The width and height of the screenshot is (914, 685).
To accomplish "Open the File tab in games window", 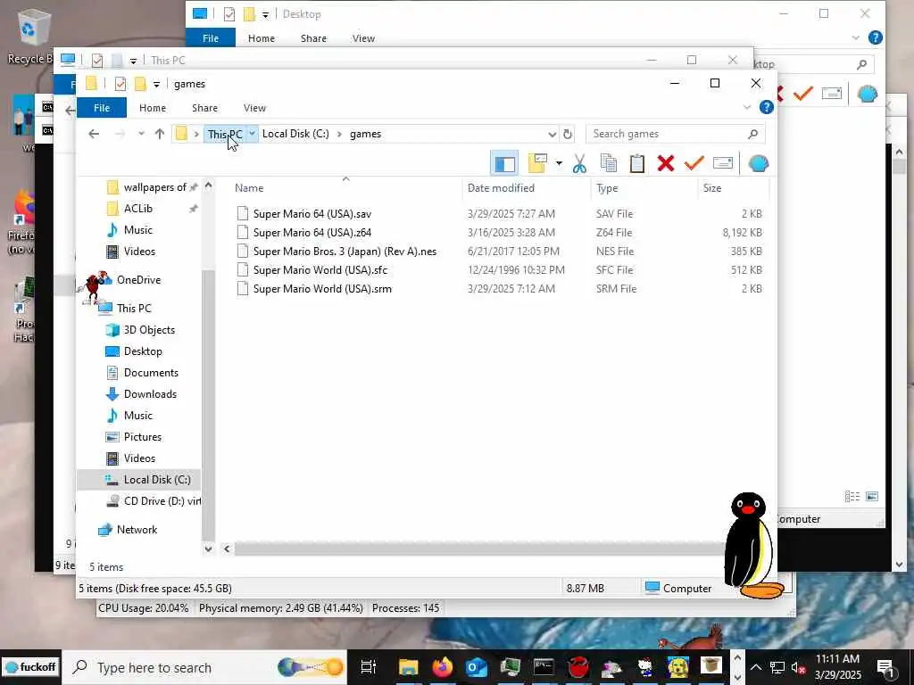I will [x=102, y=108].
